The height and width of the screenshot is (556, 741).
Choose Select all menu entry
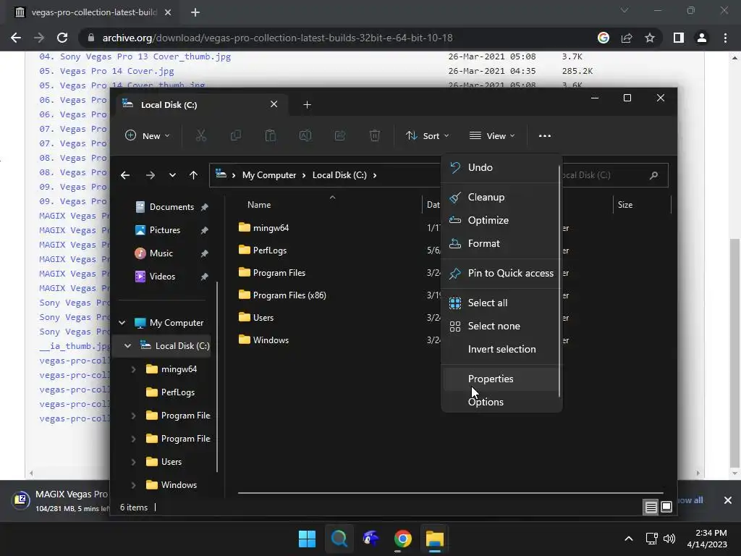click(x=501, y=303)
